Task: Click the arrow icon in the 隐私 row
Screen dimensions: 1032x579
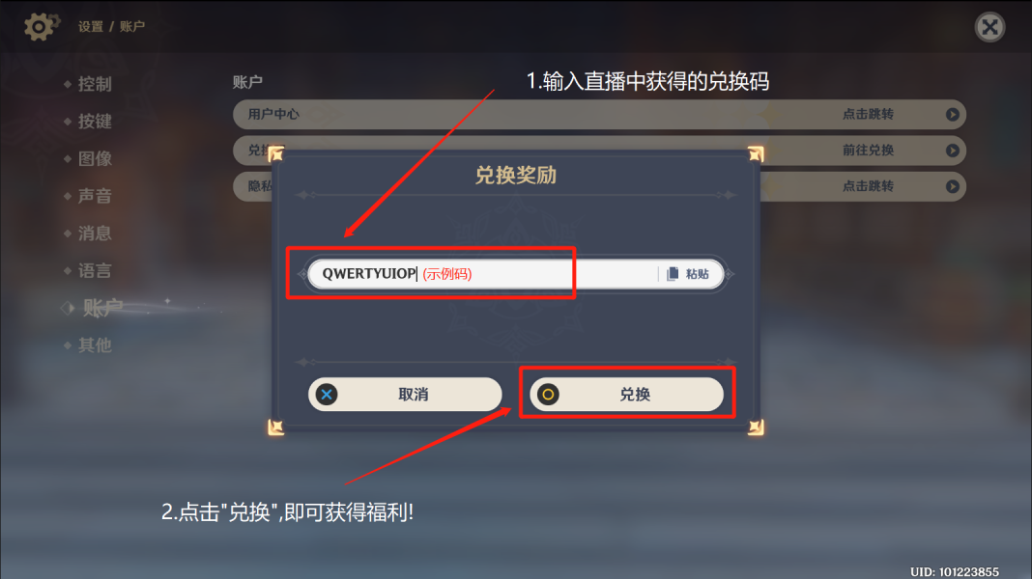Action: pos(953,186)
